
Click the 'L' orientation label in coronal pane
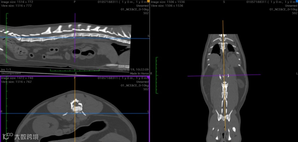click(297, 73)
